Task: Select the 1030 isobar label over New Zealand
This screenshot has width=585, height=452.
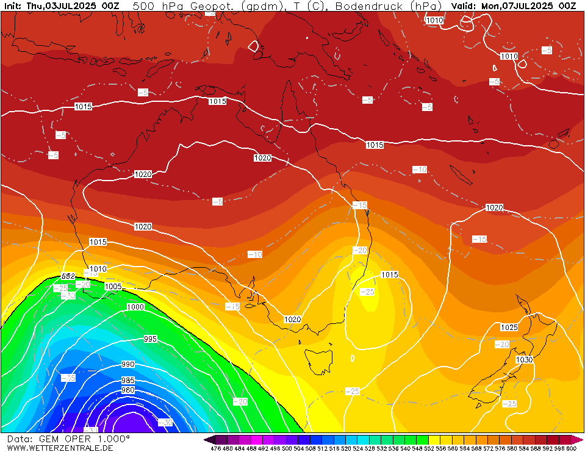Action: tap(524, 359)
